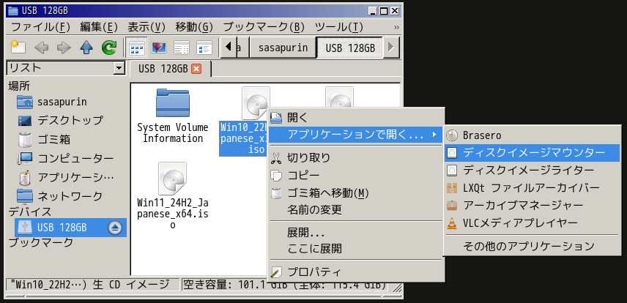This screenshot has width=627, height=303.
Task: Choose 名前の変更 in context menu
Action: pos(356,209)
